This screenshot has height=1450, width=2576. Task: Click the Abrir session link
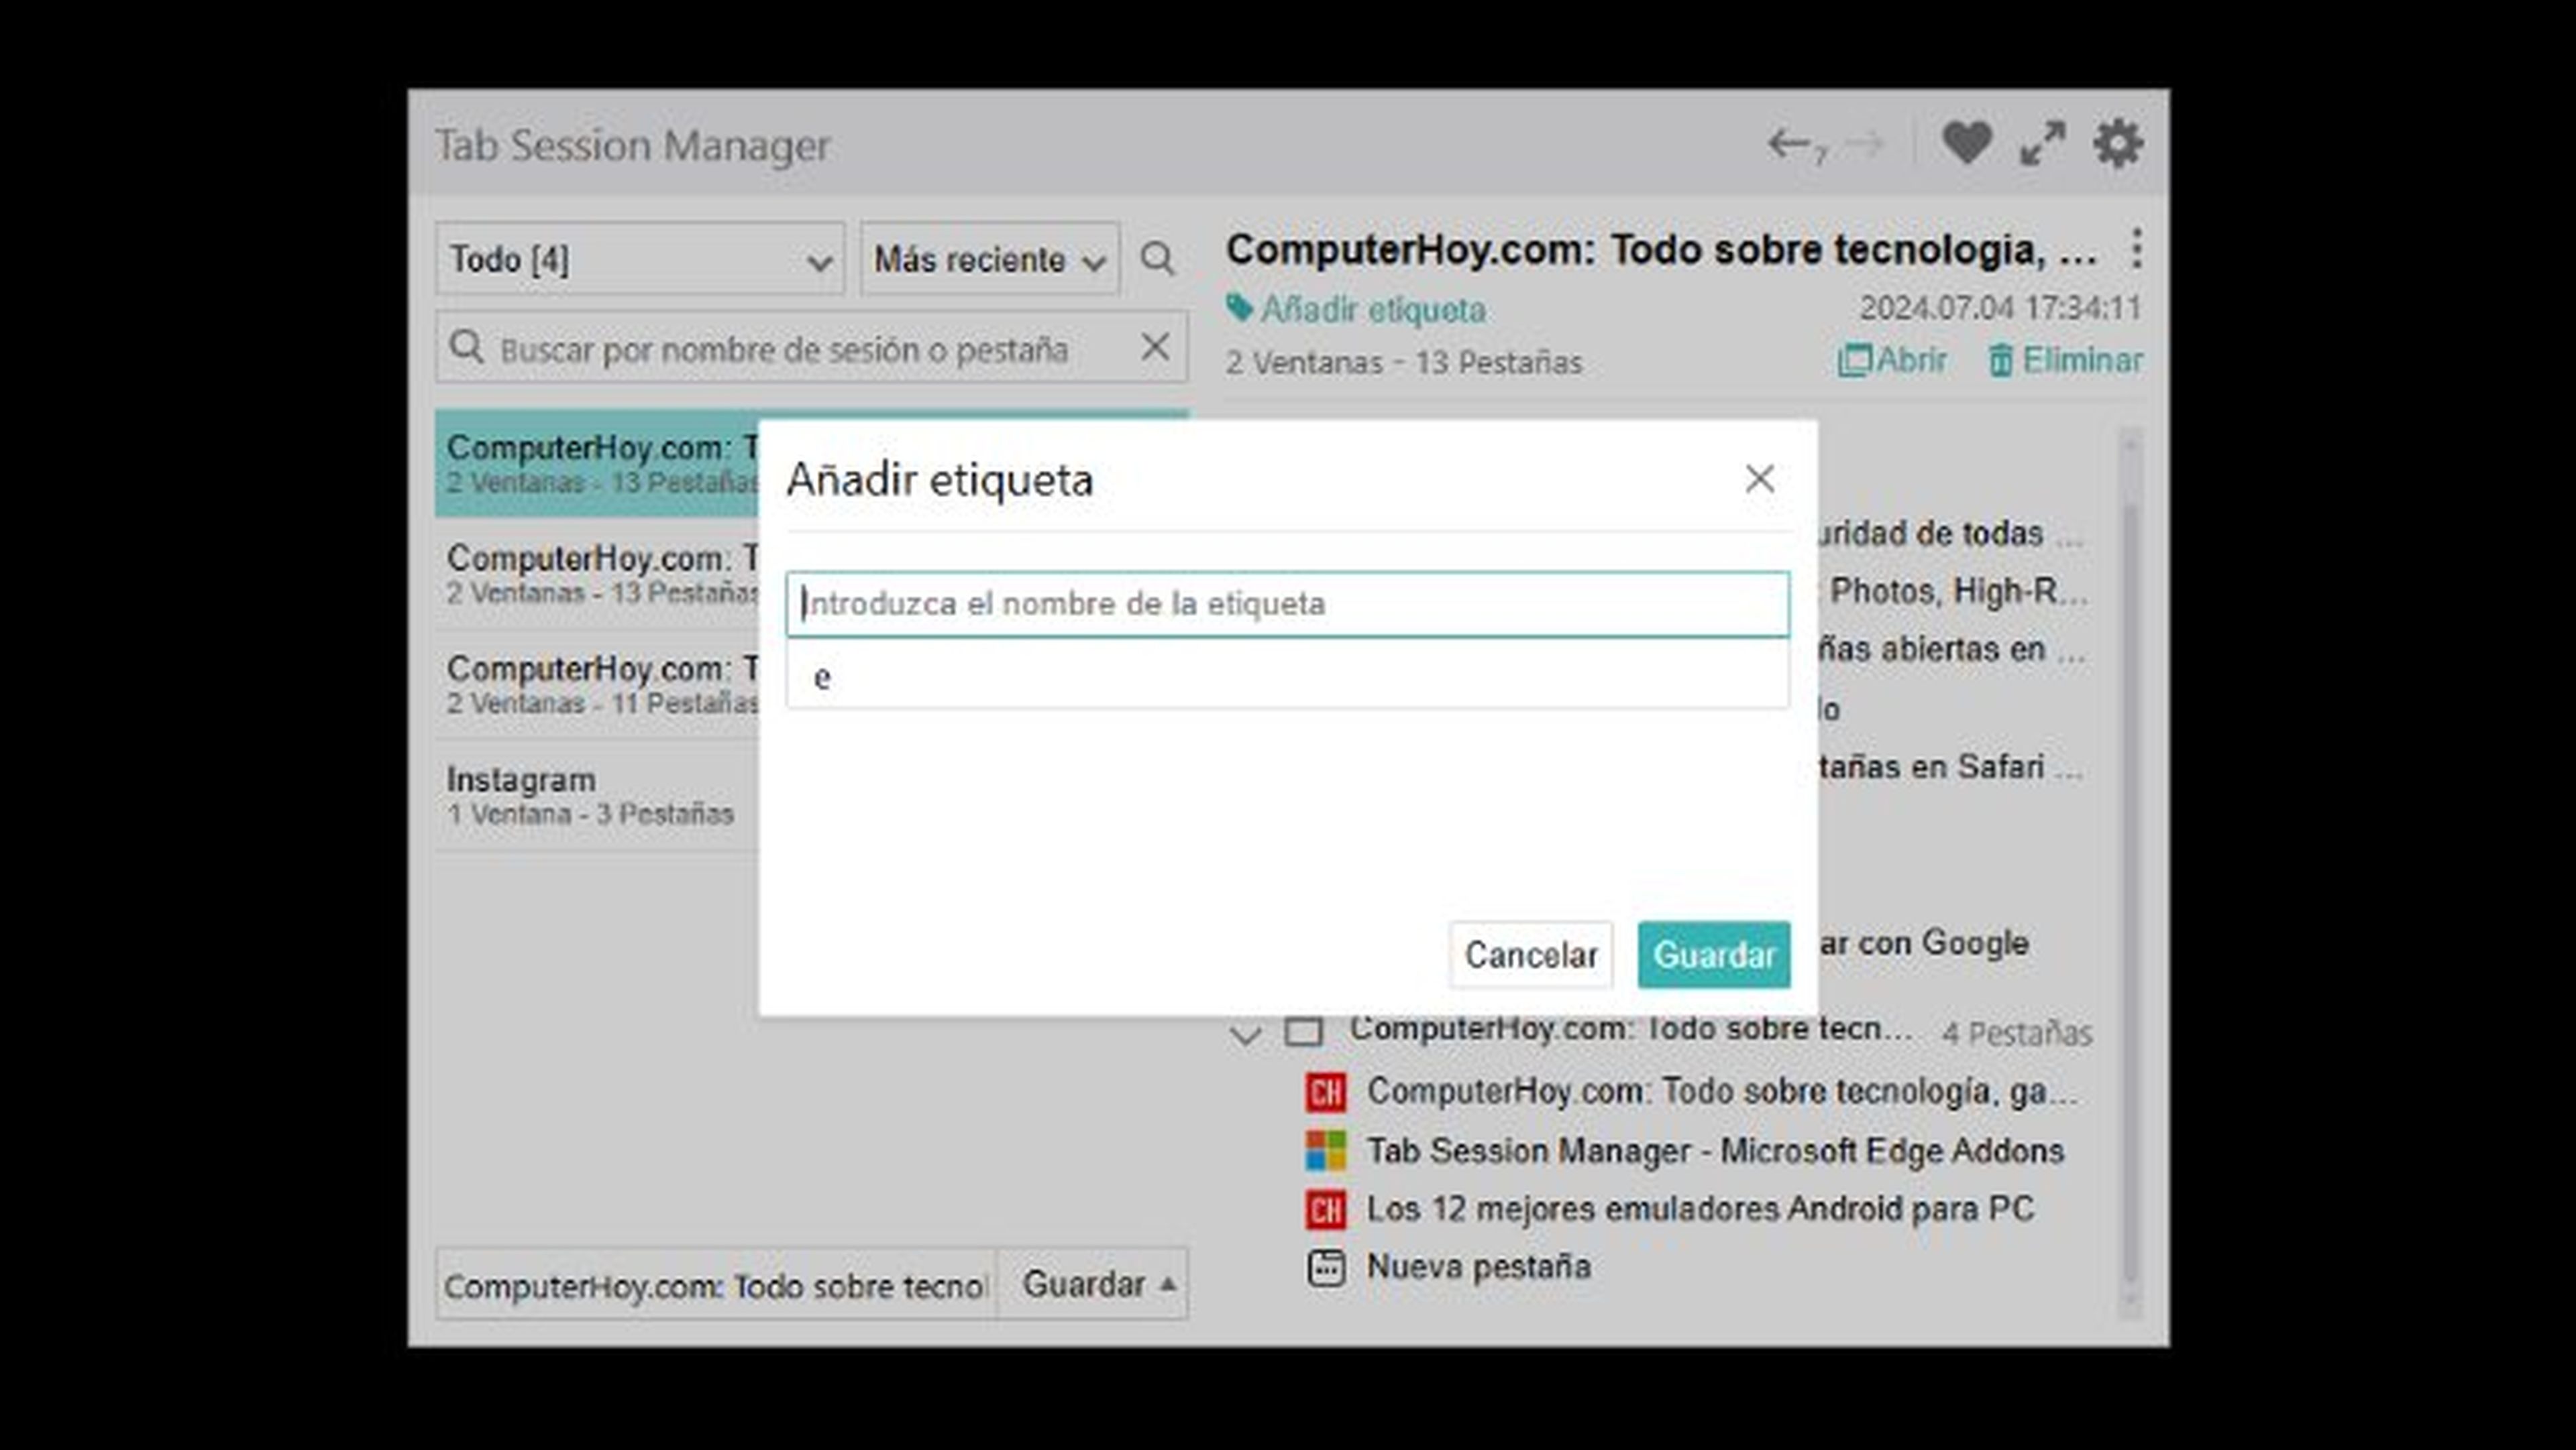click(1892, 360)
